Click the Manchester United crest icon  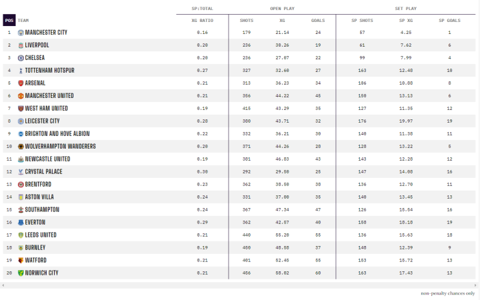click(21, 95)
